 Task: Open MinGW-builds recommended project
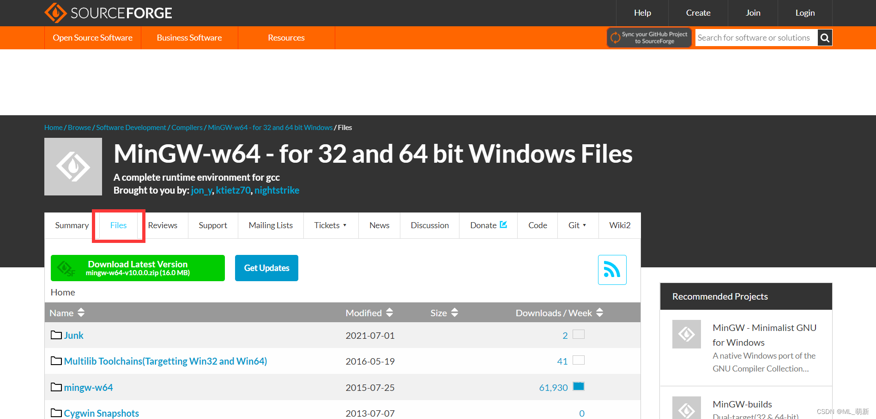click(x=742, y=404)
